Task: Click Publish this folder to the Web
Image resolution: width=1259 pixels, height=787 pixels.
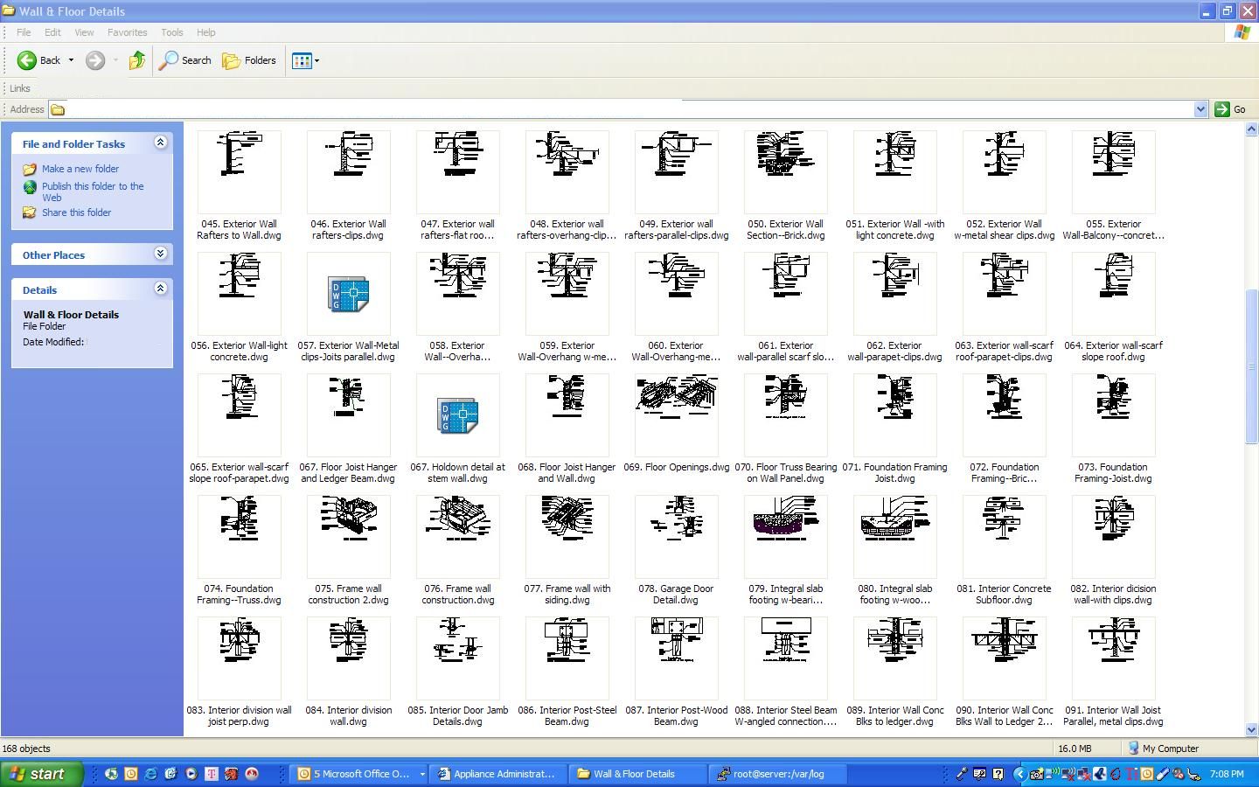Action: tap(93, 192)
